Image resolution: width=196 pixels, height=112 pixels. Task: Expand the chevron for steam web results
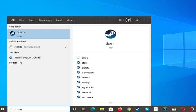pyautogui.click(x=66, y=47)
